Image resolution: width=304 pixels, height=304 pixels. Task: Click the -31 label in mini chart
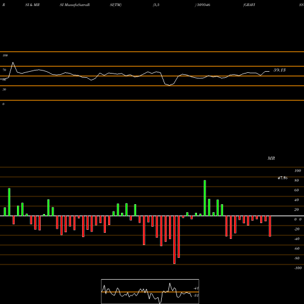click(196, 295)
